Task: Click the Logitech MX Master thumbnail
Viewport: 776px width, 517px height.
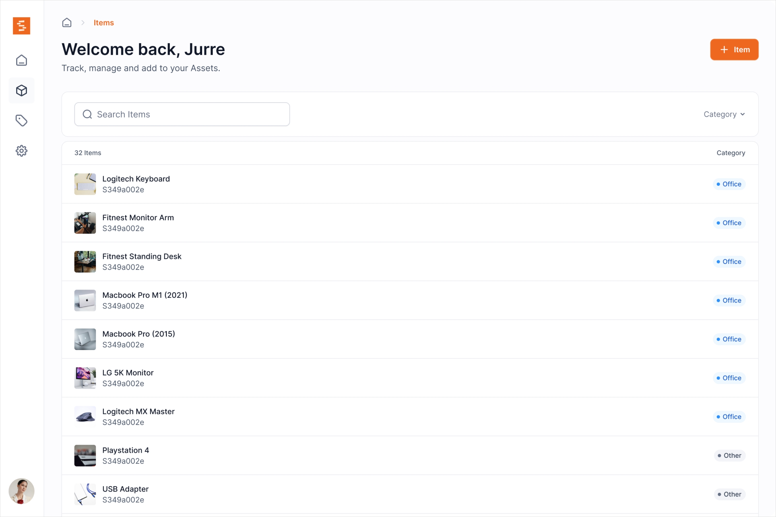Action: click(85, 417)
